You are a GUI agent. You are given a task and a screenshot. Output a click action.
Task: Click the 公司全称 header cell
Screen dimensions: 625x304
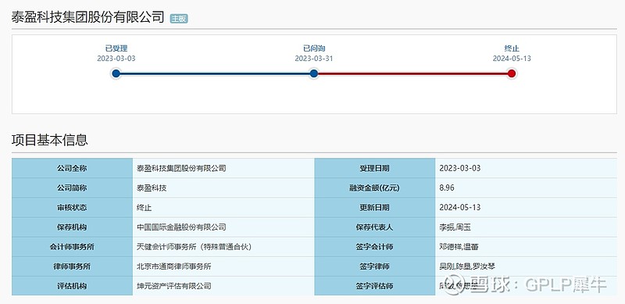[72, 168]
